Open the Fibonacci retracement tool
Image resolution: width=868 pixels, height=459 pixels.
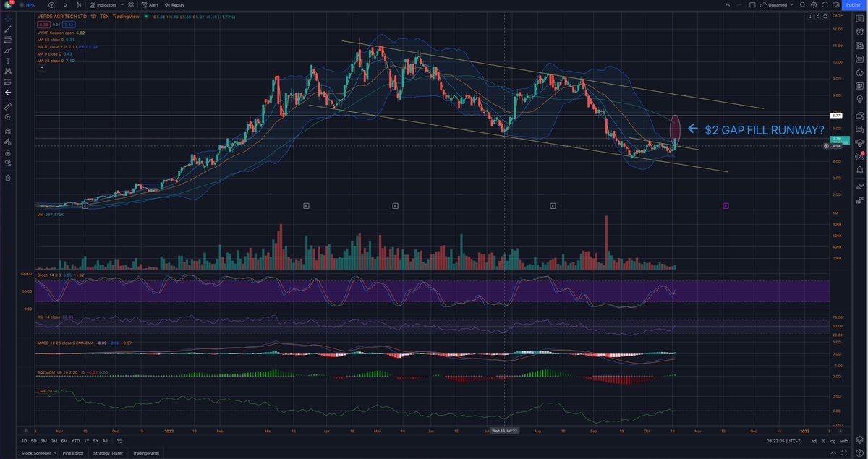(8, 40)
